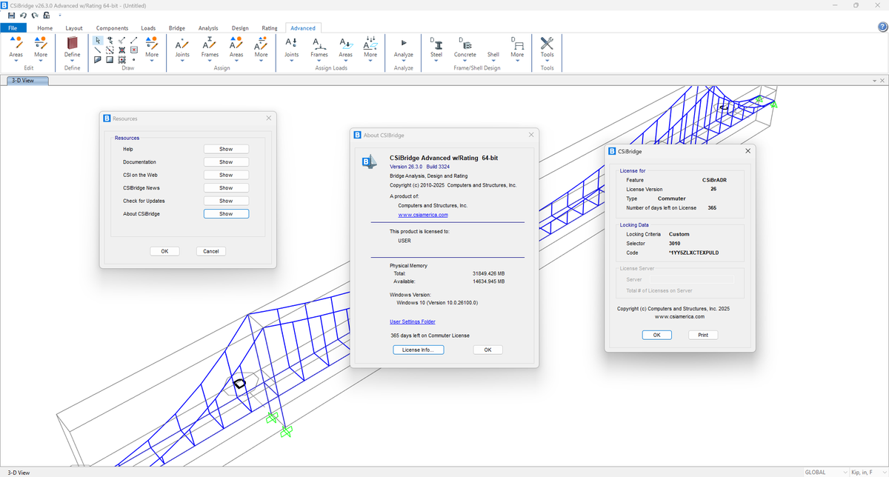Open License Info in About CSiBridge dialog
This screenshot has width=889, height=477.
tap(419, 350)
